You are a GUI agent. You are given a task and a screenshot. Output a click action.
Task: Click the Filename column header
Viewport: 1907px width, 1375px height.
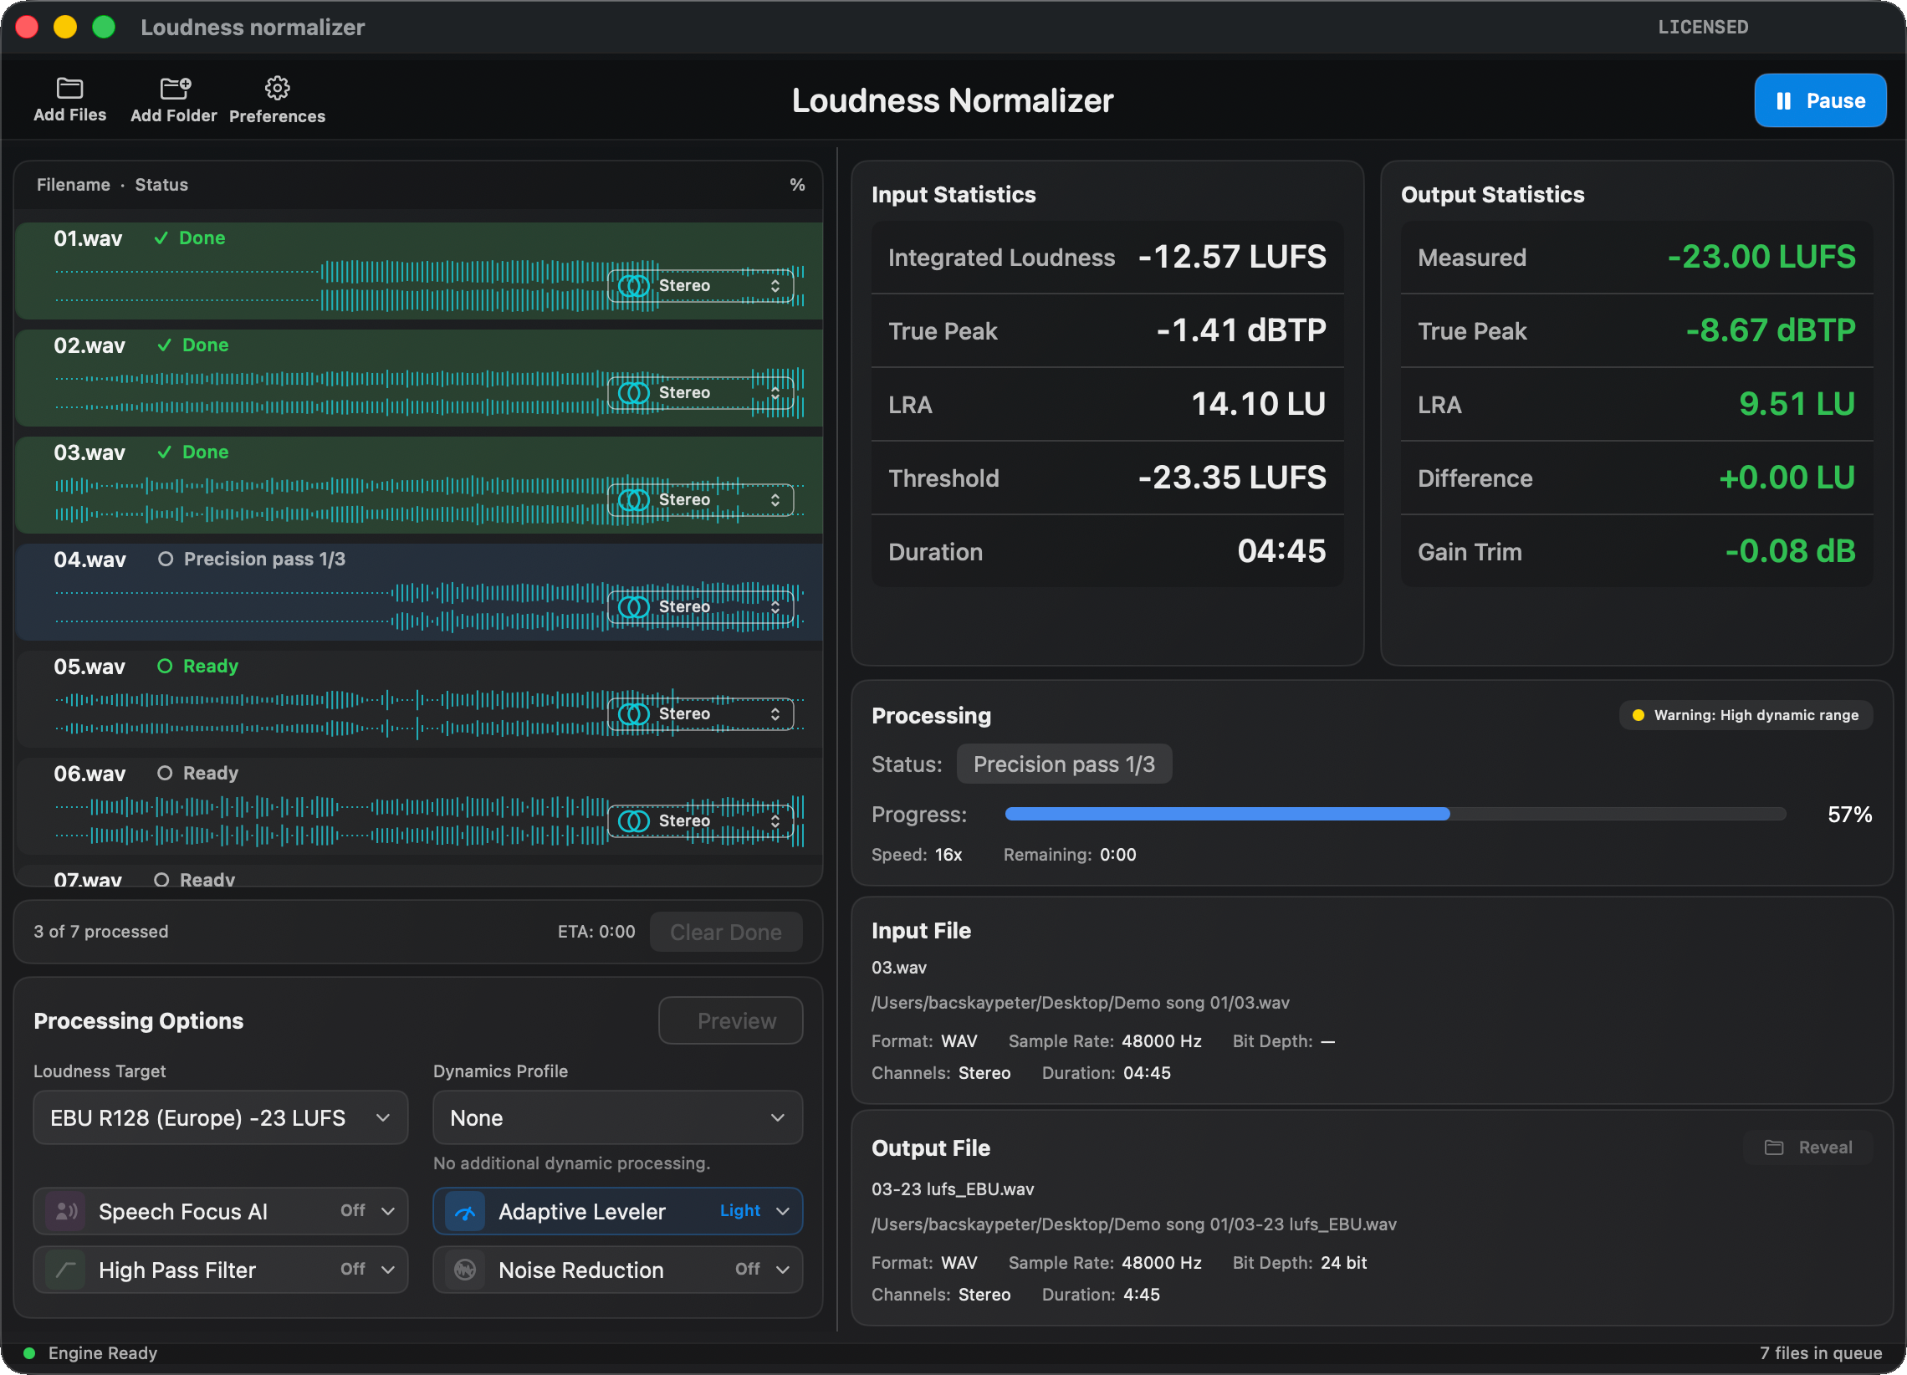pyautogui.click(x=73, y=184)
